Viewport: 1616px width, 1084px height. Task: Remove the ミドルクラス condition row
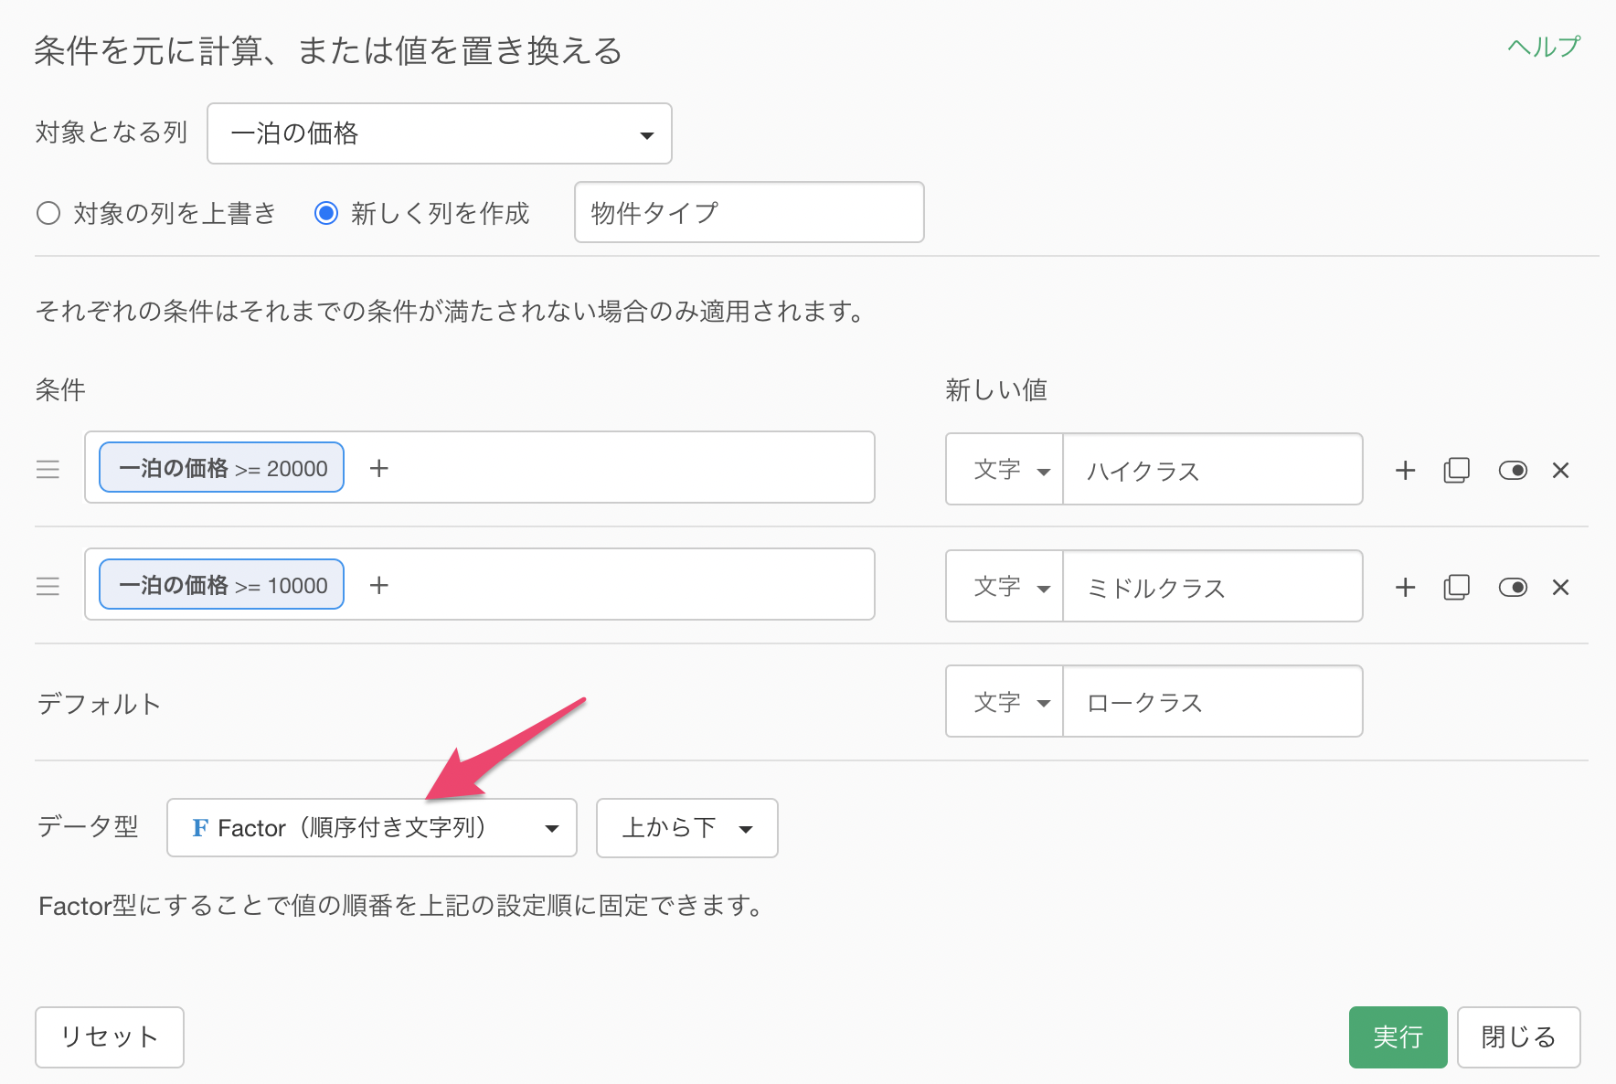pos(1560,588)
